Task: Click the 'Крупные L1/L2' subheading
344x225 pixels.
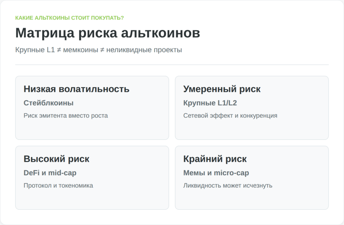Action: 210,103
